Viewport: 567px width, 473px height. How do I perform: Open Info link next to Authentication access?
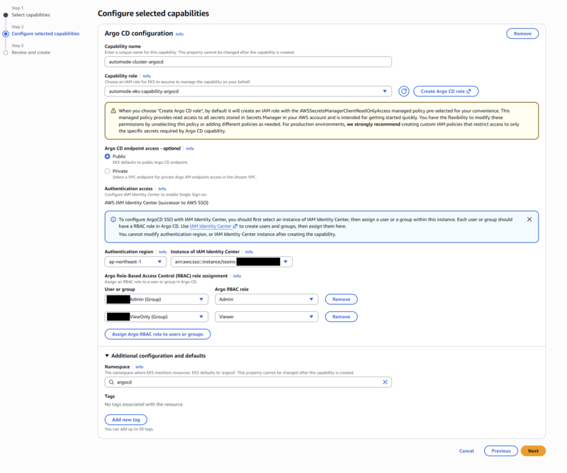pos(162,189)
